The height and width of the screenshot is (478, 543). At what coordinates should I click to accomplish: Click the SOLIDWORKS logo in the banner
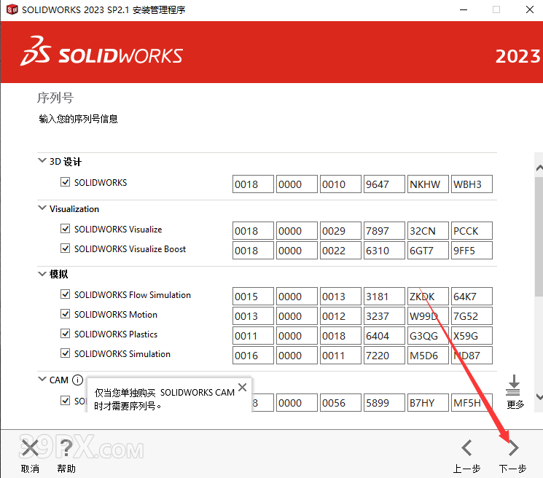tap(102, 55)
